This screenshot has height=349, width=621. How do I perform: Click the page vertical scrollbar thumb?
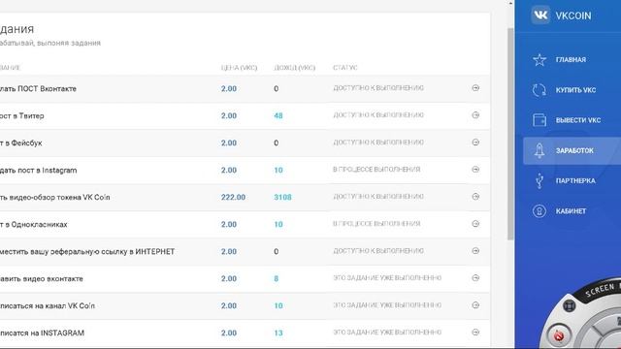click(x=510, y=134)
